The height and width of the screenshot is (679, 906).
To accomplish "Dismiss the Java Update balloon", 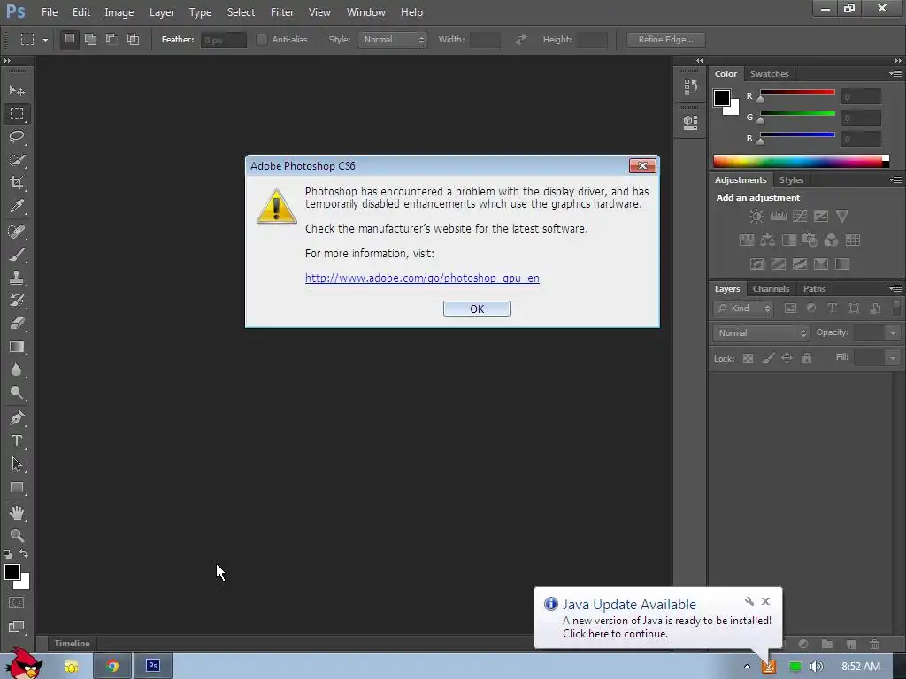I will tap(765, 601).
